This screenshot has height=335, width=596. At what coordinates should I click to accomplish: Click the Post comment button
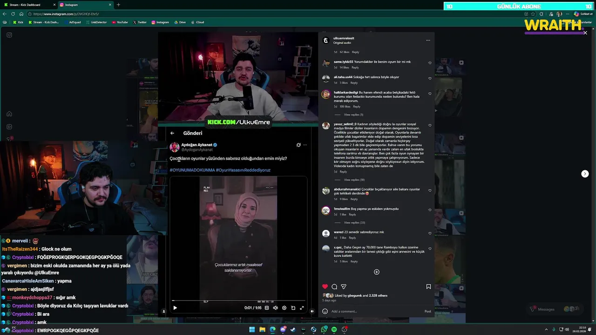pyautogui.click(x=428, y=311)
